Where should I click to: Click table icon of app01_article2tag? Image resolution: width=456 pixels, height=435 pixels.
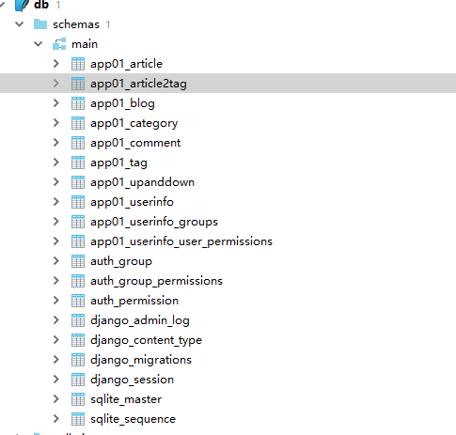[78, 84]
